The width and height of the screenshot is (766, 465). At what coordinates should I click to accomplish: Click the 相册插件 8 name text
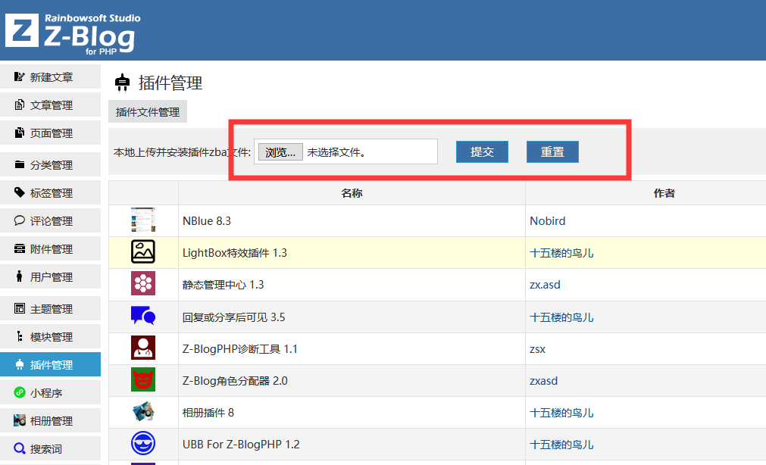point(208,413)
